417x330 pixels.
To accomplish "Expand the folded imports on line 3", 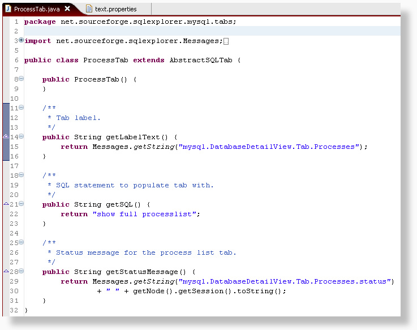I will click(x=22, y=40).
